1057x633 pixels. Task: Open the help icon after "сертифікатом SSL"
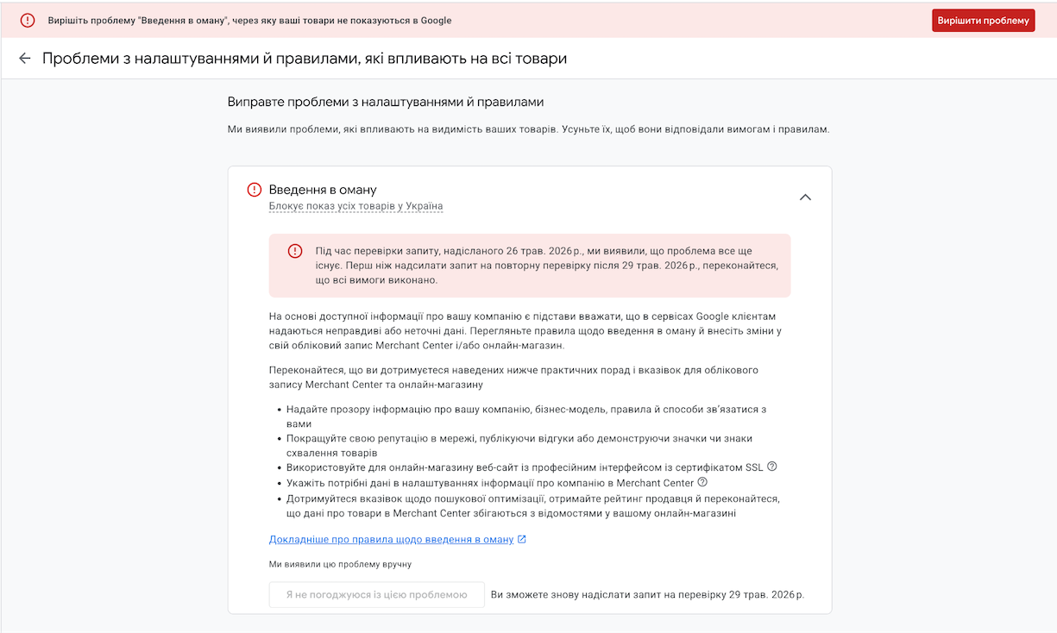coord(772,467)
